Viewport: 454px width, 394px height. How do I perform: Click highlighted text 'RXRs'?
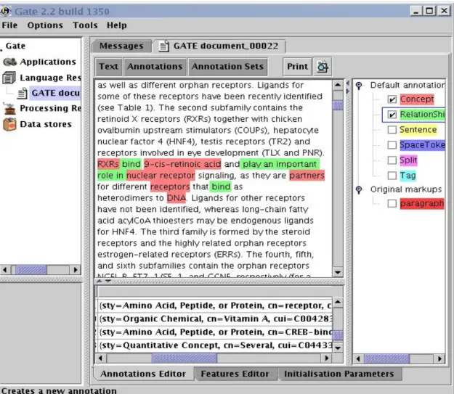click(108, 164)
